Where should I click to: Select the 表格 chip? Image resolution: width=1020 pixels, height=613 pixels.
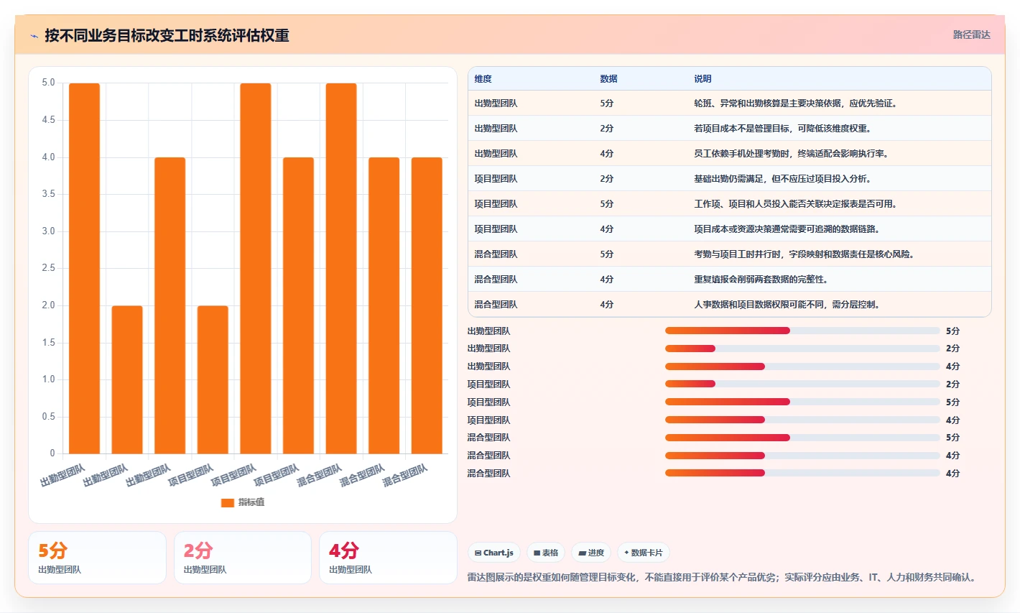546,553
